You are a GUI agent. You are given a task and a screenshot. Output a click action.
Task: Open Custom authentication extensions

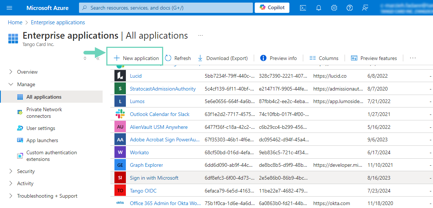pos(52,156)
